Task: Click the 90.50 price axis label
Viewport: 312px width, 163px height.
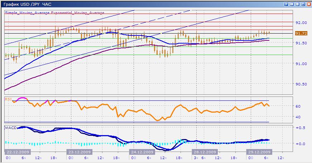Action: 302,84
